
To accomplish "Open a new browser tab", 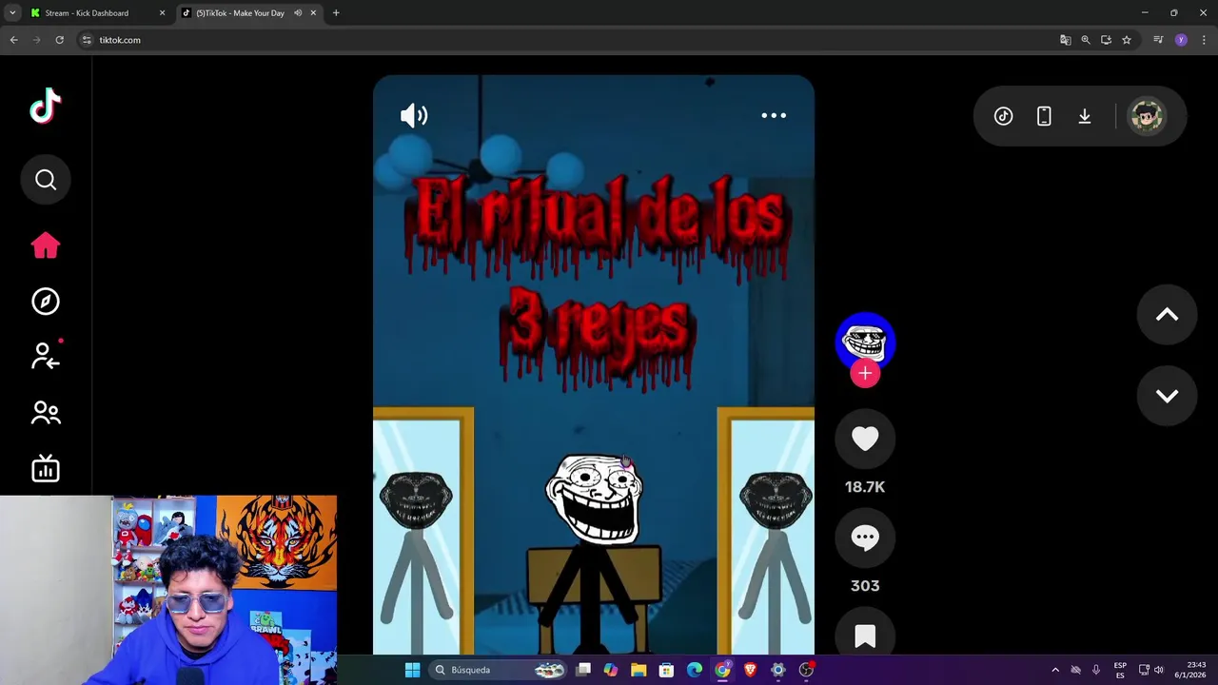I will click(x=336, y=13).
